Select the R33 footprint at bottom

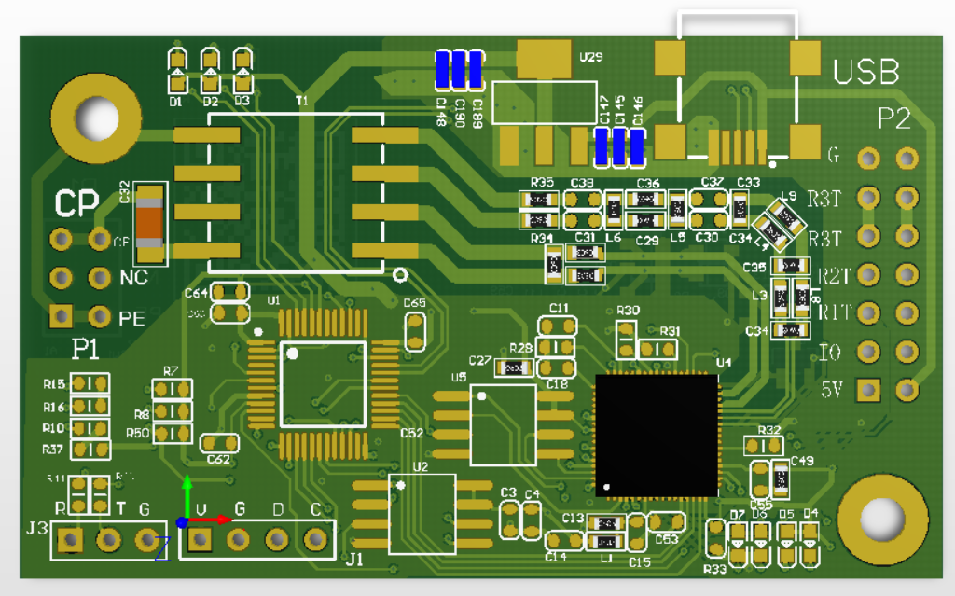pyautogui.click(x=715, y=539)
